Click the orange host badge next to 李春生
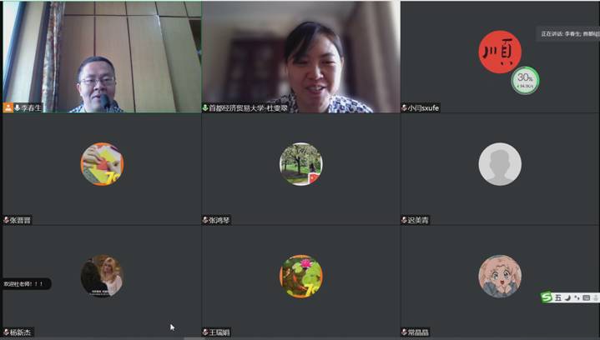Screen dimensions: 600x340 8,108
